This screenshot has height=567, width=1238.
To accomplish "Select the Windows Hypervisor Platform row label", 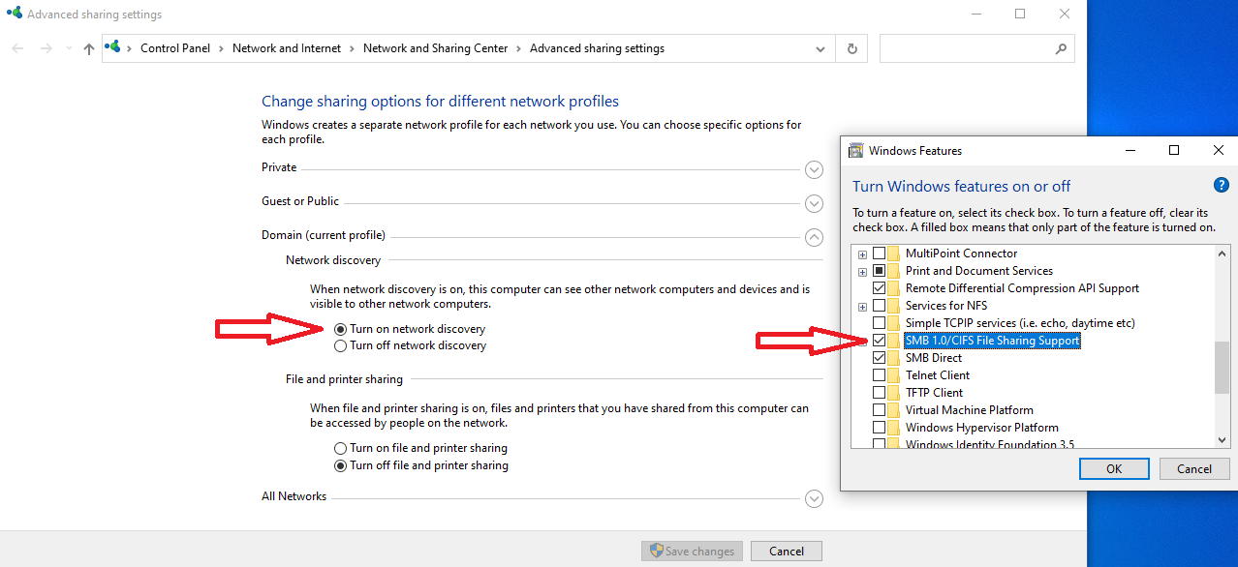I will pyautogui.click(x=982, y=428).
